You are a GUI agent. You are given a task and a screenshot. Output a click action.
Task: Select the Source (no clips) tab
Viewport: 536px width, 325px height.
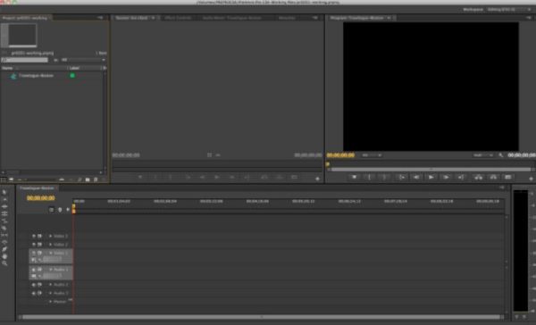tap(131, 18)
